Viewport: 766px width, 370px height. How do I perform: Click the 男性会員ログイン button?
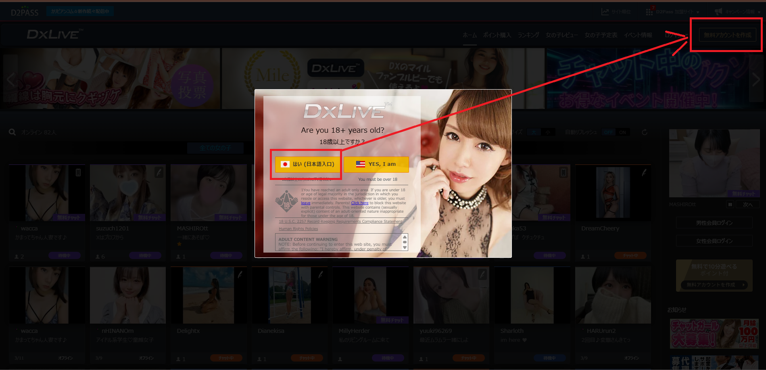[714, 223]
